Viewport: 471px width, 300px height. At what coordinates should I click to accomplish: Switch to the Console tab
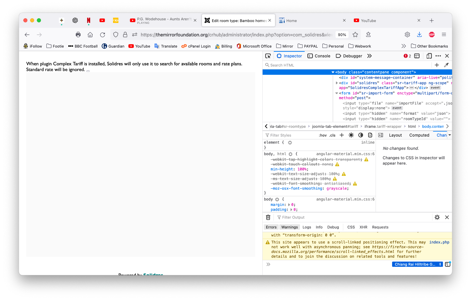tap(319, 56)
